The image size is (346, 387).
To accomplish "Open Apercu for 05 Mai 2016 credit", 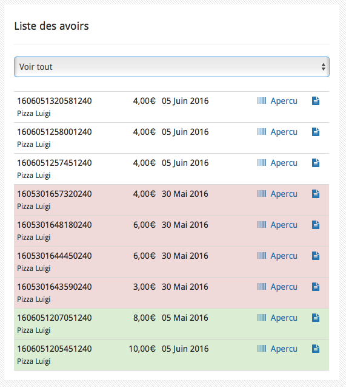I will point(284,318).
